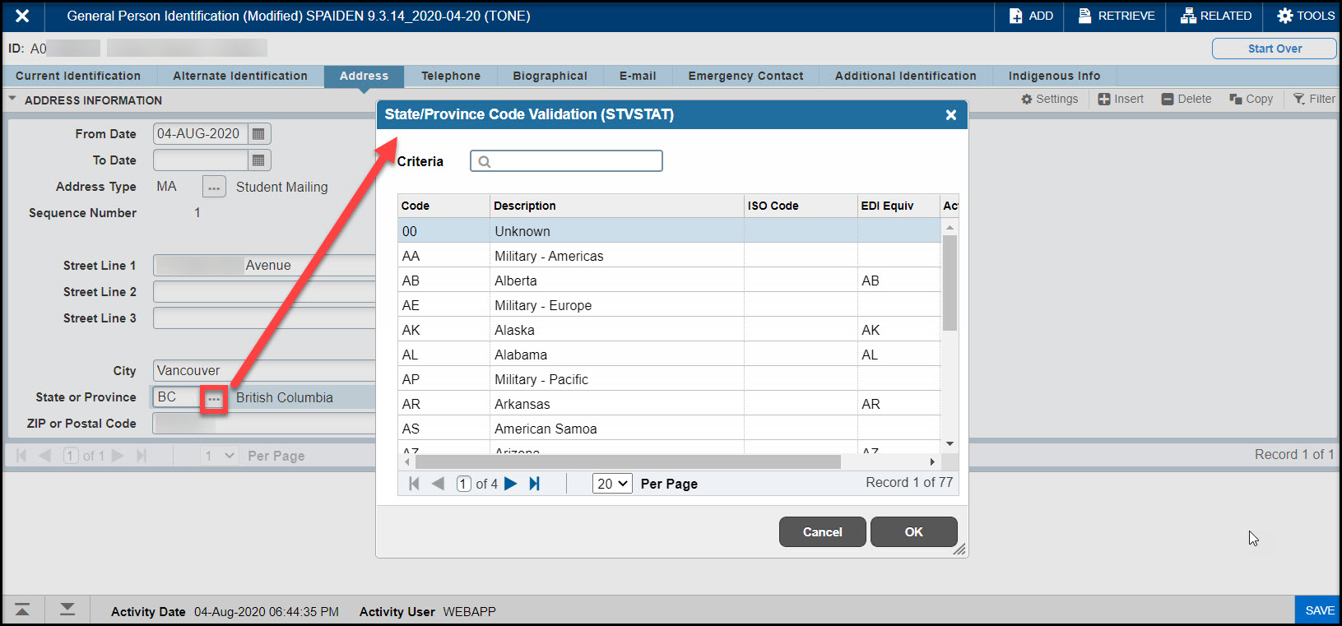
Task: Switch to the Telephone tab
Action: coord(450,76)
